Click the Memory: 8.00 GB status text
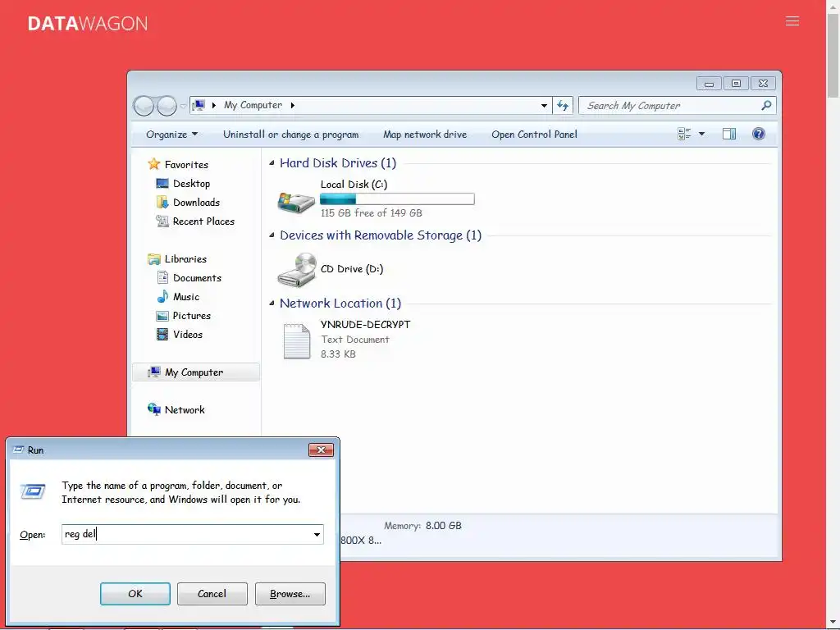The image size is (840, 630). (422, 526)
